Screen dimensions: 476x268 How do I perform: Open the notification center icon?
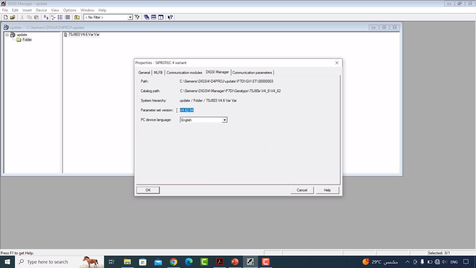[466, 262]
